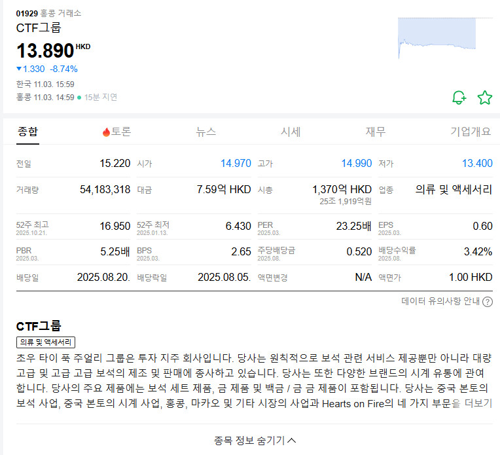The image size is (500, 455).
Task: Click the dividend per share 0.520
Action: 359,252
